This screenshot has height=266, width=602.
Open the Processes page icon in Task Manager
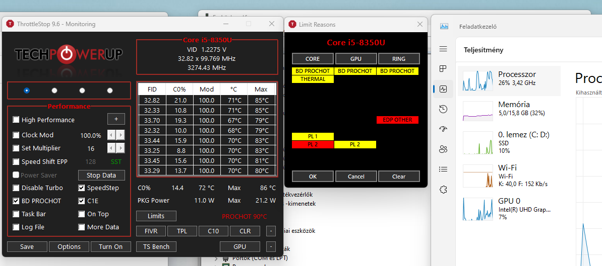tap(443, 68)
